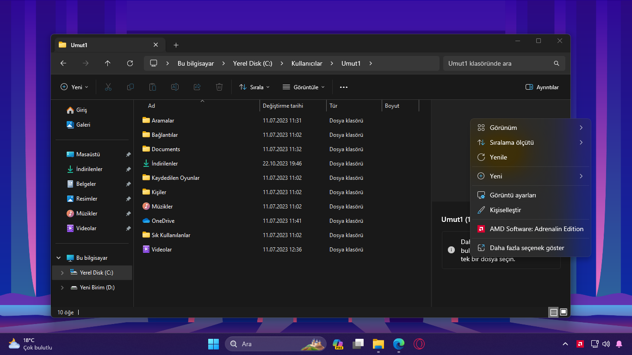Image resolution: width=632 pixels, height=355 pixels.
Task: Open the notification bell
Action: 619,344
